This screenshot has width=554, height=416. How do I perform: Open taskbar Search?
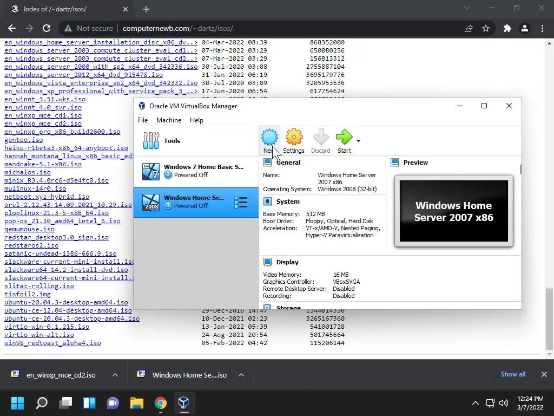coord(42,402)
